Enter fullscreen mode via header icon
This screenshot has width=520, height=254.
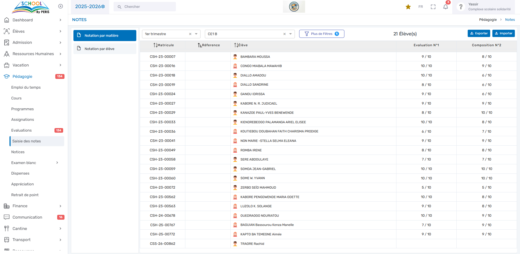point(433,7)
